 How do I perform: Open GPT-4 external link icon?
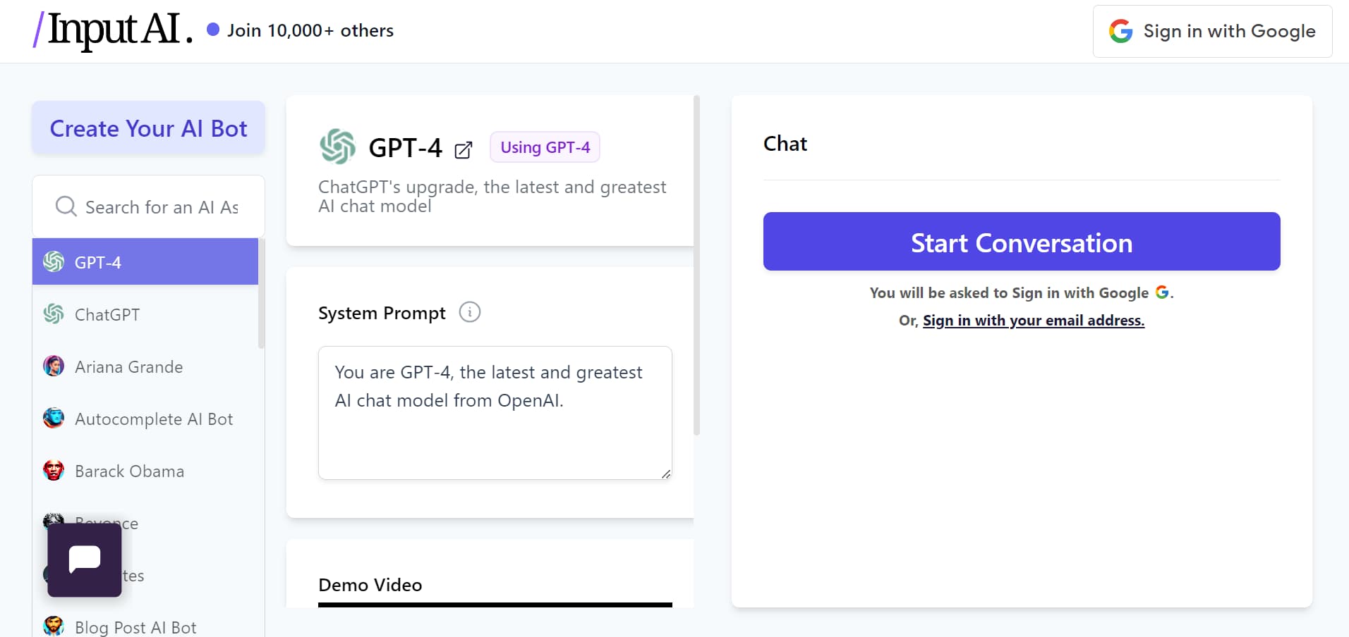(x=464, y=149)
